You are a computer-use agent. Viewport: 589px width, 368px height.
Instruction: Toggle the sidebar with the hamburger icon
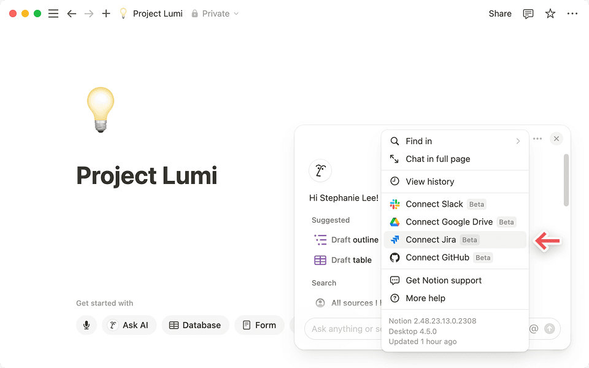tap(53, 13)
